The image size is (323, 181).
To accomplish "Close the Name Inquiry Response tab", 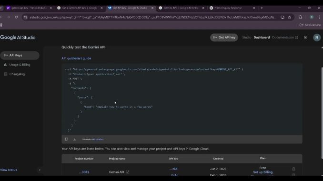I will pyautogui.click(x=254, y=8).
